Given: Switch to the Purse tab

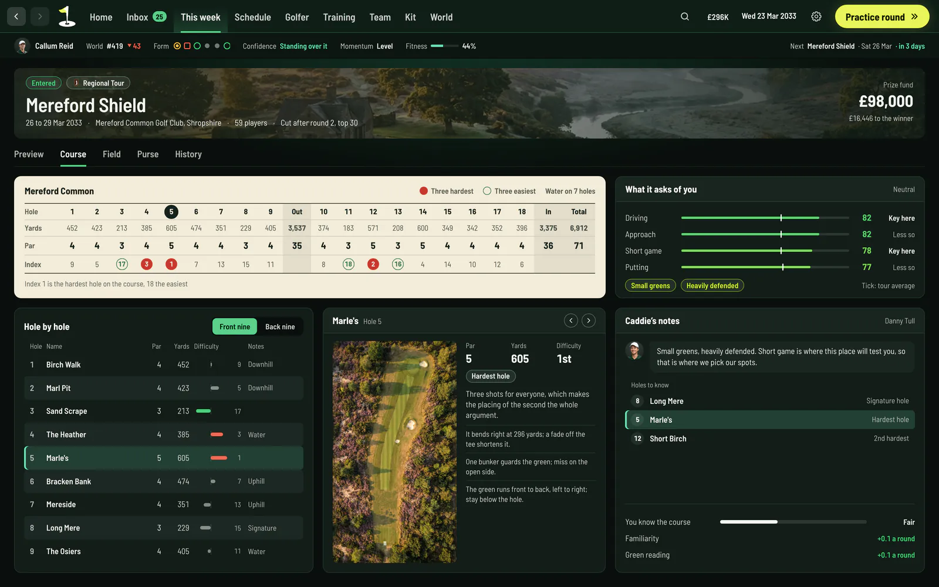Looking at the screenshot, I should pos(148,154).
